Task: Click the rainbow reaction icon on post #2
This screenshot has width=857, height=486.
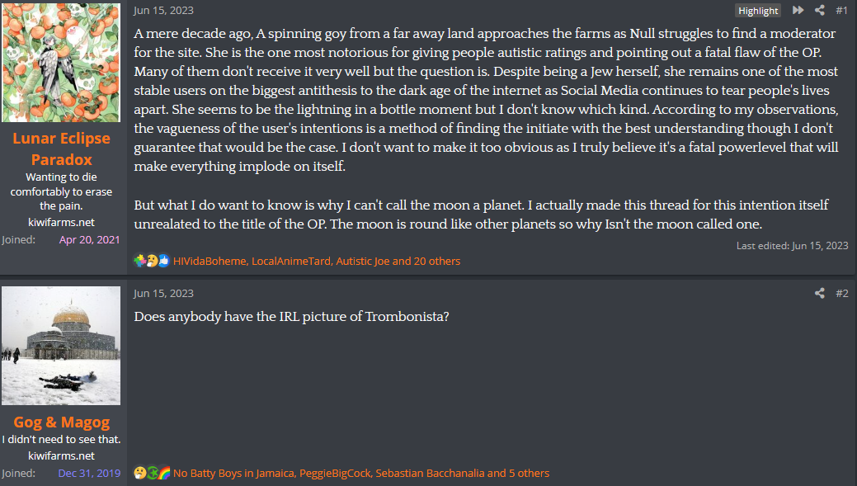Action: pos(163,473)
